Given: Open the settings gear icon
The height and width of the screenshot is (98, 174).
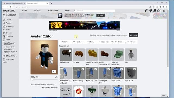Looking at the screenshot, I should point(164,11).
